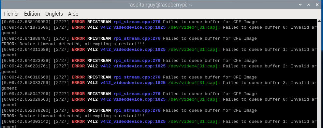
Task: Click timestamp [0:09:42.648033759]
Action: (26, 83)
